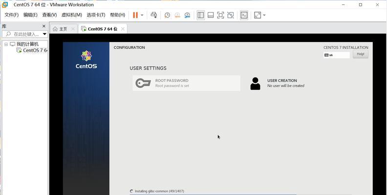Click the Unity mode toolbar icon

click(x=231, y=15)
